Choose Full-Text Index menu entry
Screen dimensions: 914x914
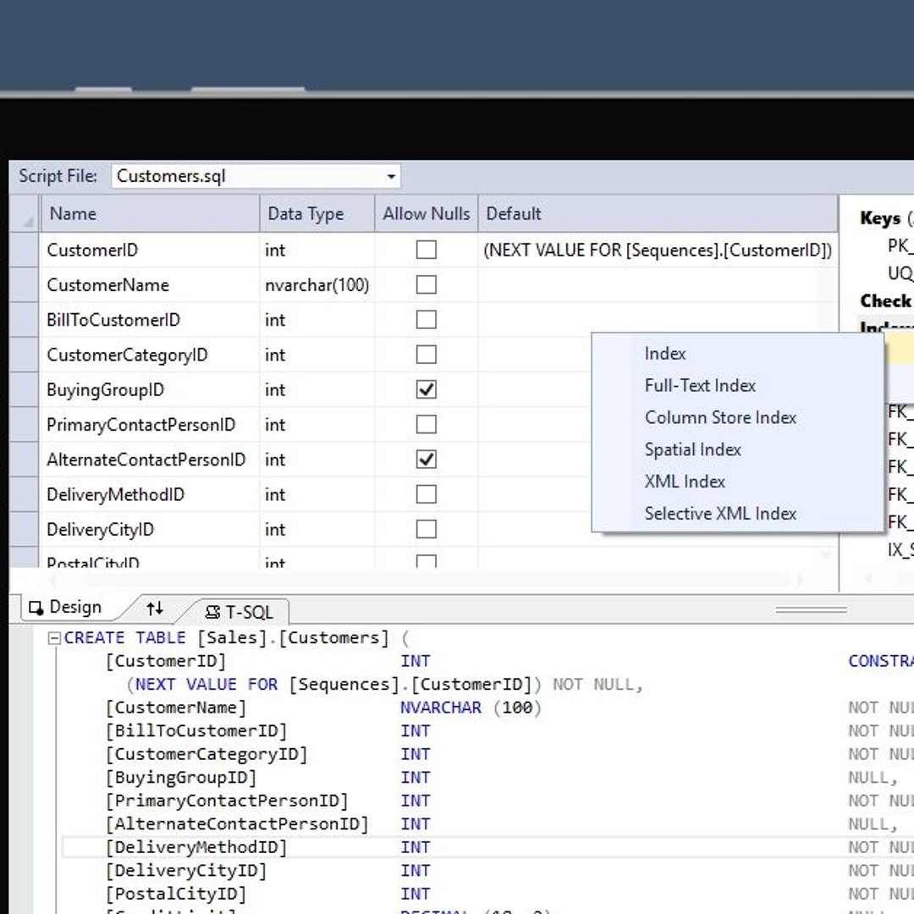[737, 385]
